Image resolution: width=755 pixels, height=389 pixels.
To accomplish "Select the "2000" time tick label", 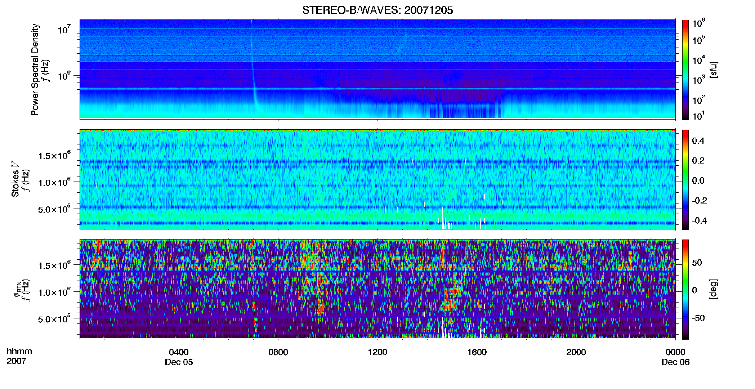I will point(576,352).
